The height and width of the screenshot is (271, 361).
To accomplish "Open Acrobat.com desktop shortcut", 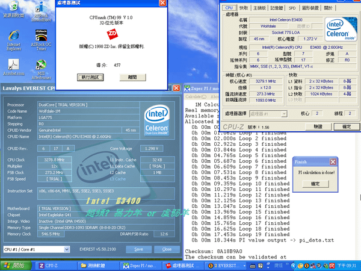I will [x=14, y=67].
